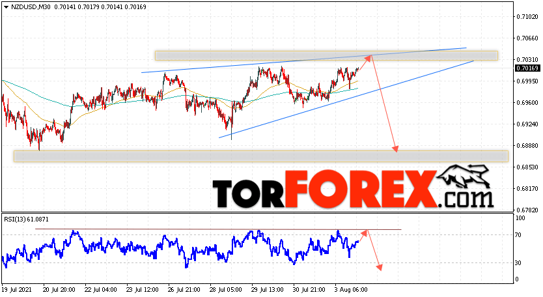Click the RSI scale value 0
The height and width of the screenshot is (297, 543).
click(x=517, y=279)
